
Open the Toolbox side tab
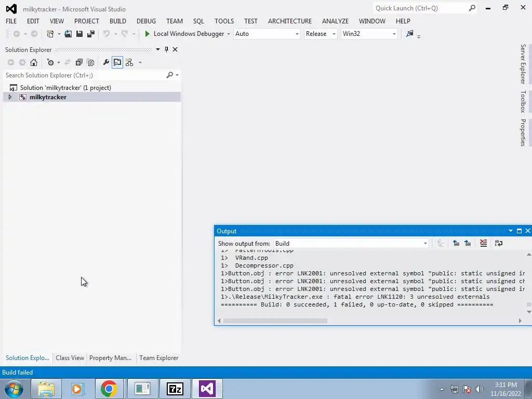pyautogui.click(x=523, y=101)
